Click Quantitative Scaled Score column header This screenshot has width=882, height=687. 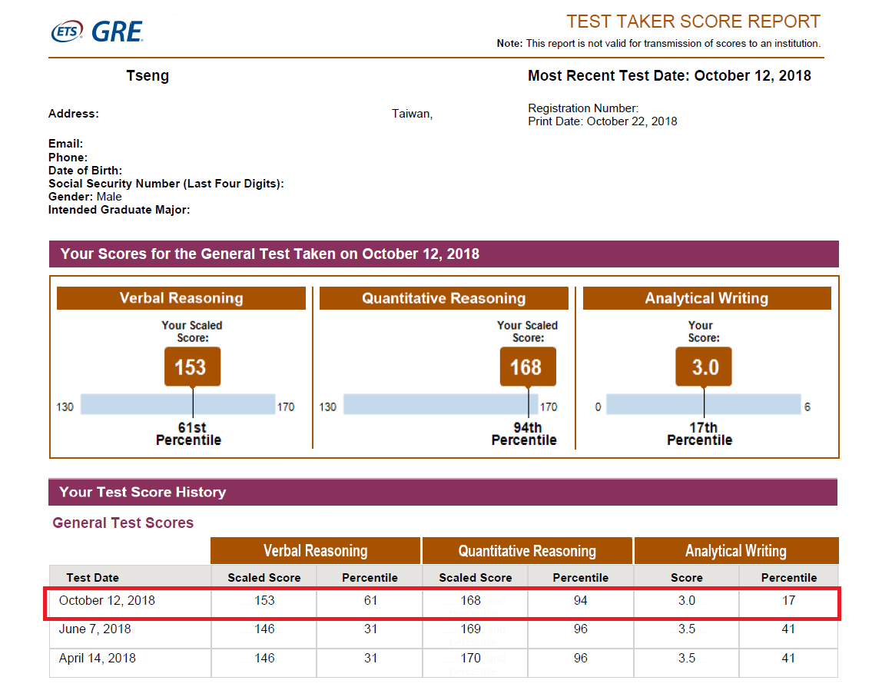click(476, 578)
